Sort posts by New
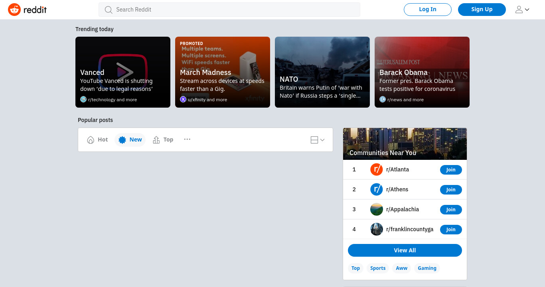The image size is (545, 287). [x=130, y=140]
